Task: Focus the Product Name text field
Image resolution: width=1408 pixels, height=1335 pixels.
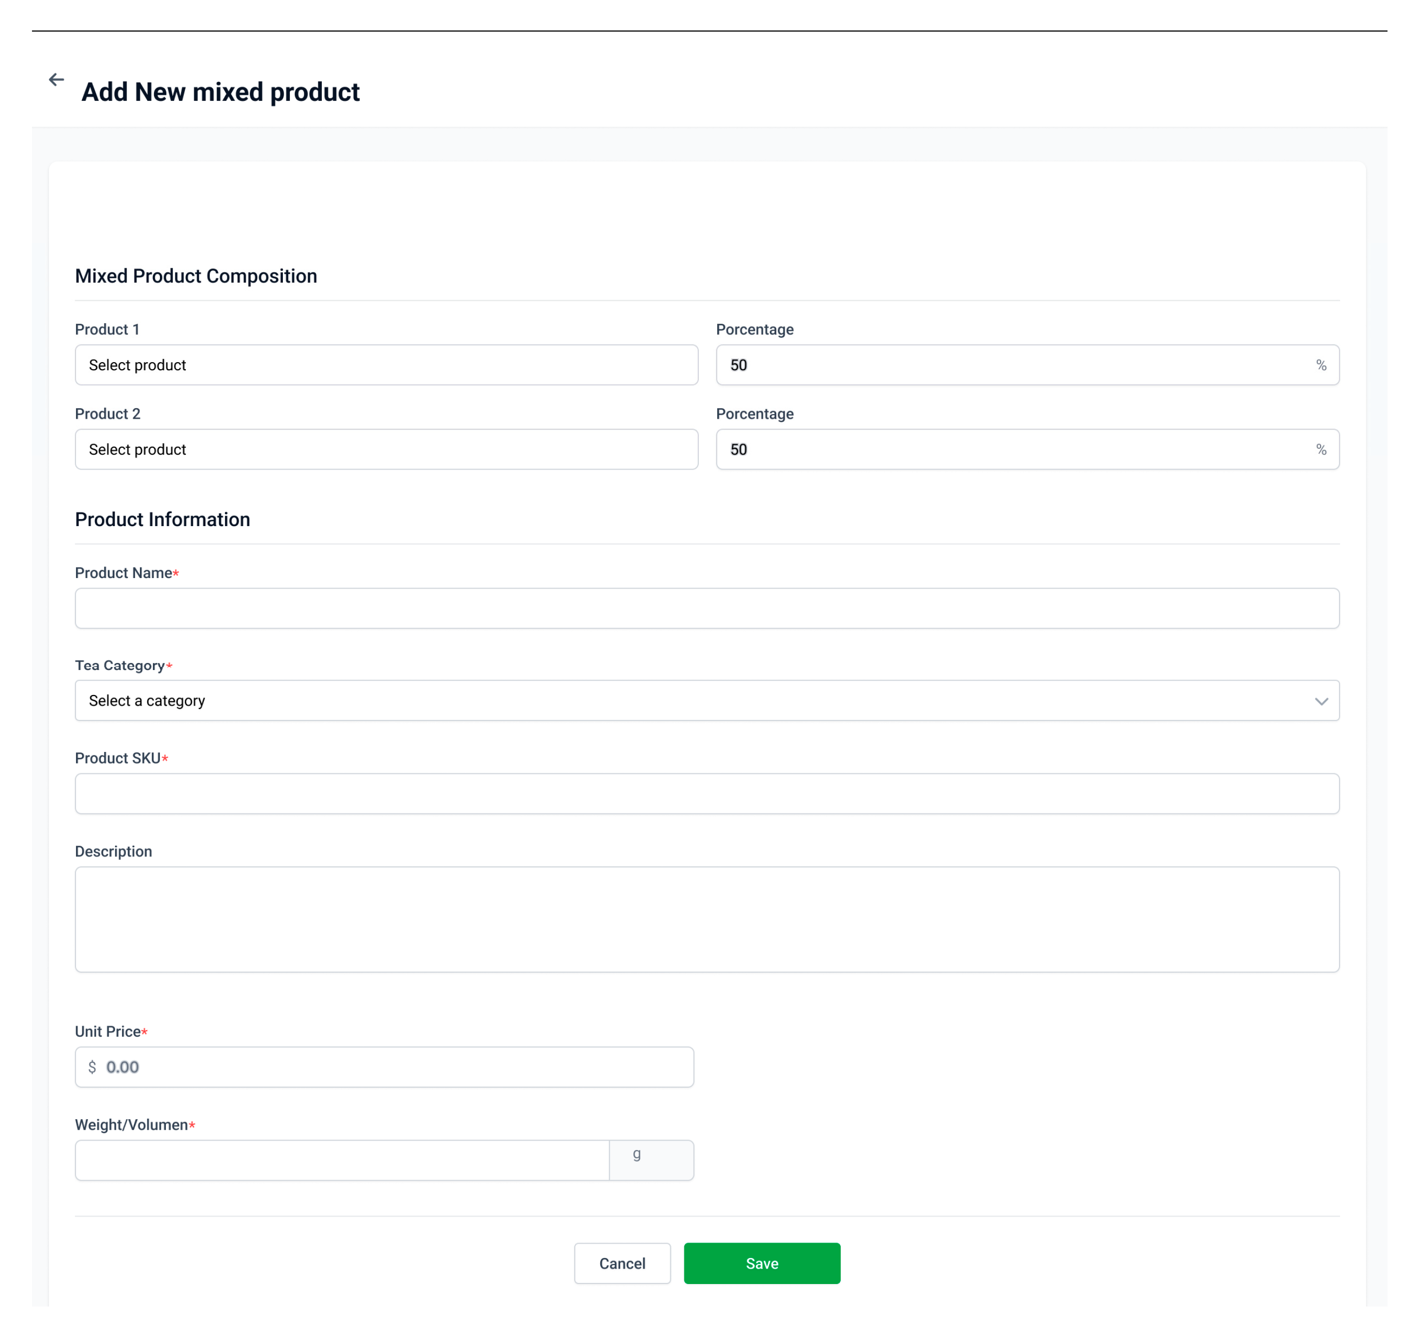Action: tap(706, 609)
